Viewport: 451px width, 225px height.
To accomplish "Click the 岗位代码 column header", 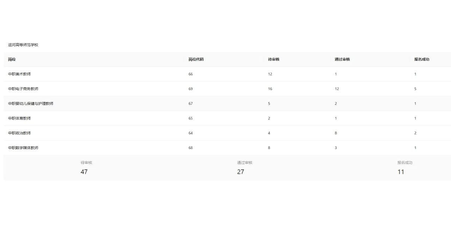I will [196, 59].
